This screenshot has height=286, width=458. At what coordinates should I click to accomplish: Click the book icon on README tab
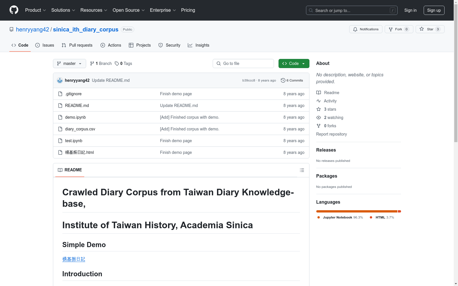click(60, 170)
